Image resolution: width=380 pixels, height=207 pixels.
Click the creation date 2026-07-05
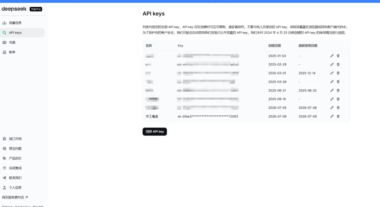pos(277,108)
